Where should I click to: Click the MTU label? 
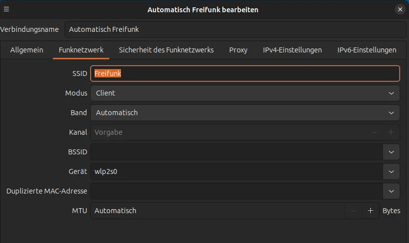79,211
